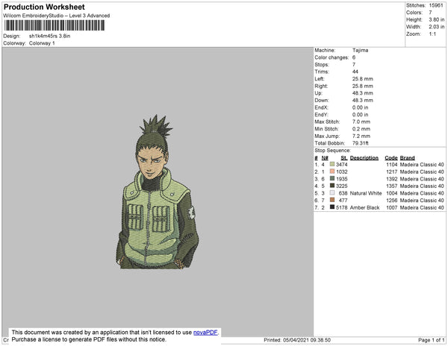
Task: Click the embroidered character design preview
Action: click(x=157, y=192)
